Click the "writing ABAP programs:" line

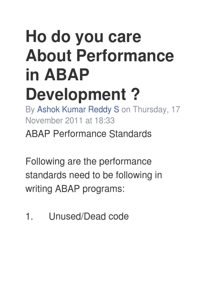75,189
